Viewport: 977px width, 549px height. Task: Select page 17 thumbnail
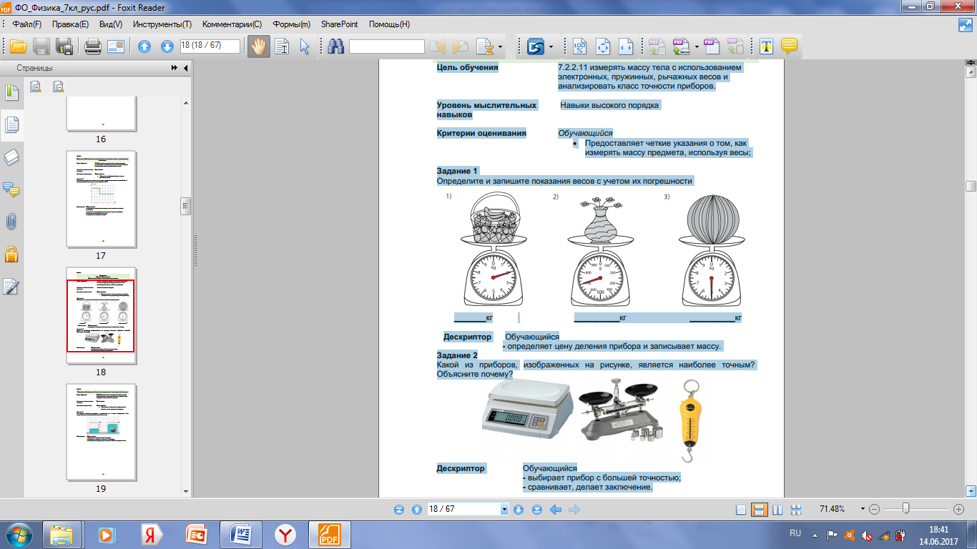click(101, 199)
